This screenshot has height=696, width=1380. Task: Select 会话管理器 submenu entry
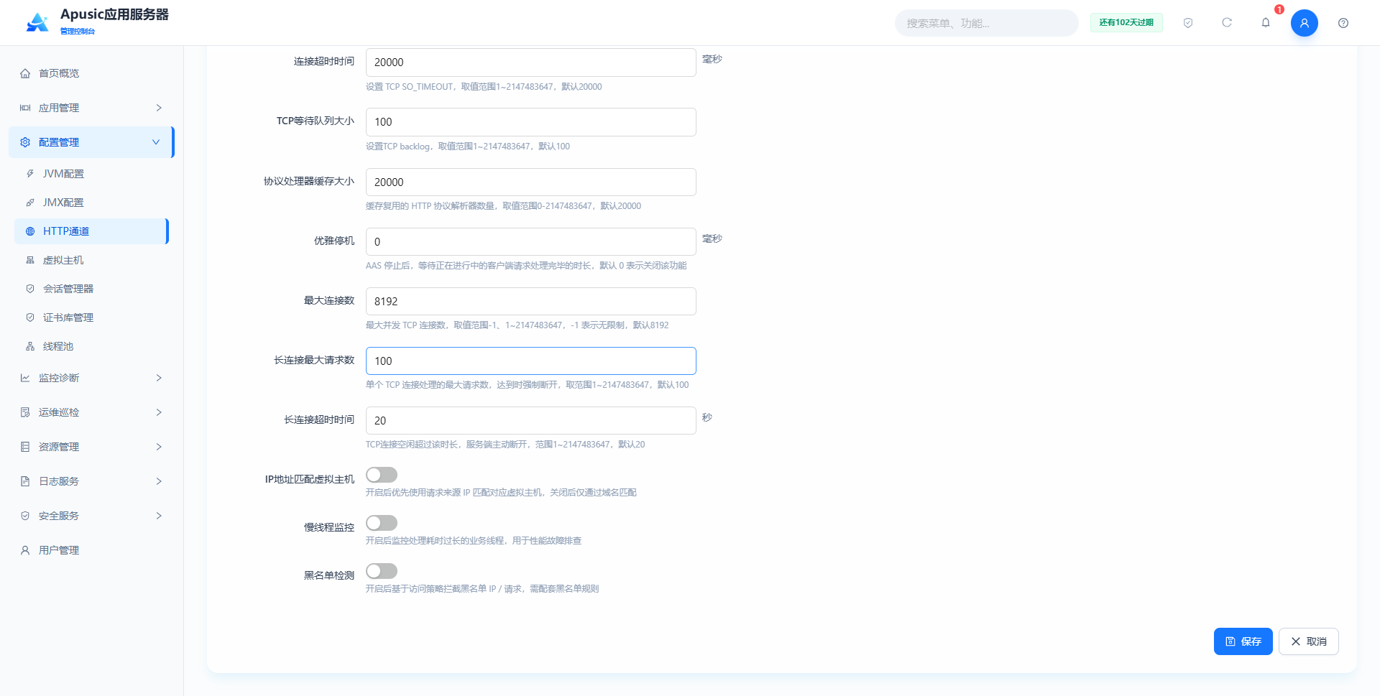91,289
